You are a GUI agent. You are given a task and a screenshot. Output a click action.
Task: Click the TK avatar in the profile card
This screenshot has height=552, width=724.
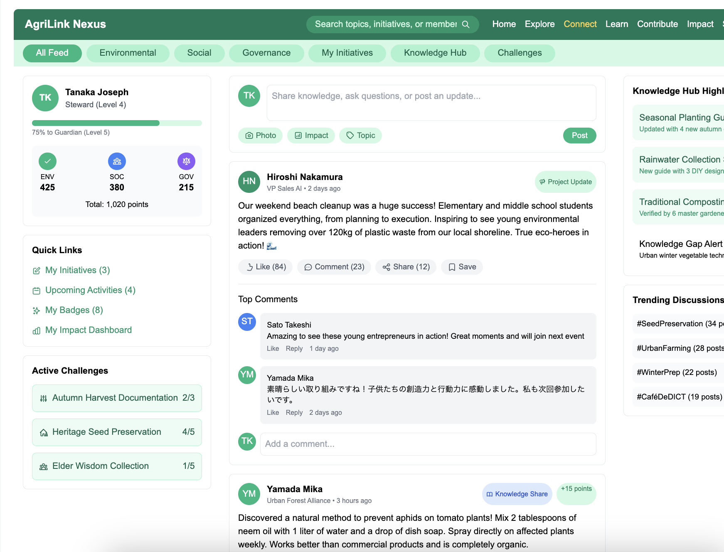(45, 98)
